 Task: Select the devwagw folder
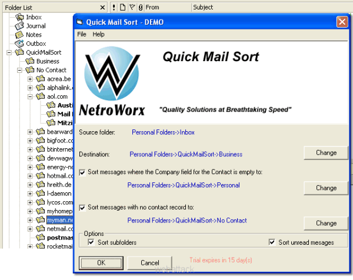coord(60,158)
